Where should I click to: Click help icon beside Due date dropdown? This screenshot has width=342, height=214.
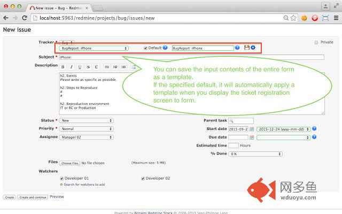tap(314, 137)
